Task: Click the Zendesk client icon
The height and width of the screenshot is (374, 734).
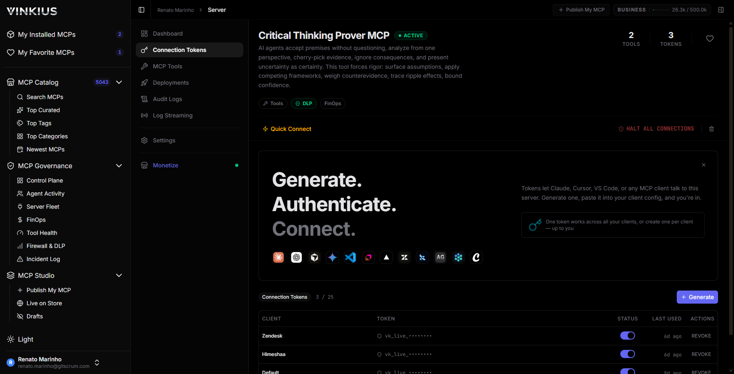Action: [x=404, y=257]
